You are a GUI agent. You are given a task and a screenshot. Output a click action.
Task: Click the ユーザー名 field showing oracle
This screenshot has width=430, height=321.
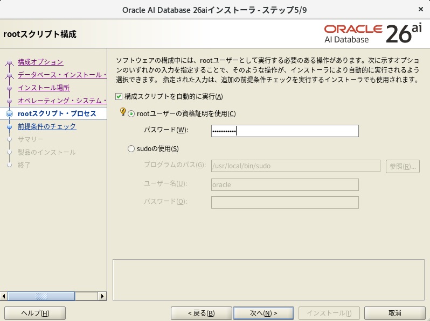coord(285,185)
